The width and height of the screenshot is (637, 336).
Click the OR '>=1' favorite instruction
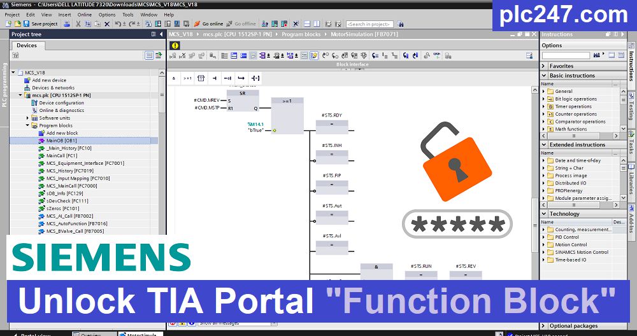point(187,78)
